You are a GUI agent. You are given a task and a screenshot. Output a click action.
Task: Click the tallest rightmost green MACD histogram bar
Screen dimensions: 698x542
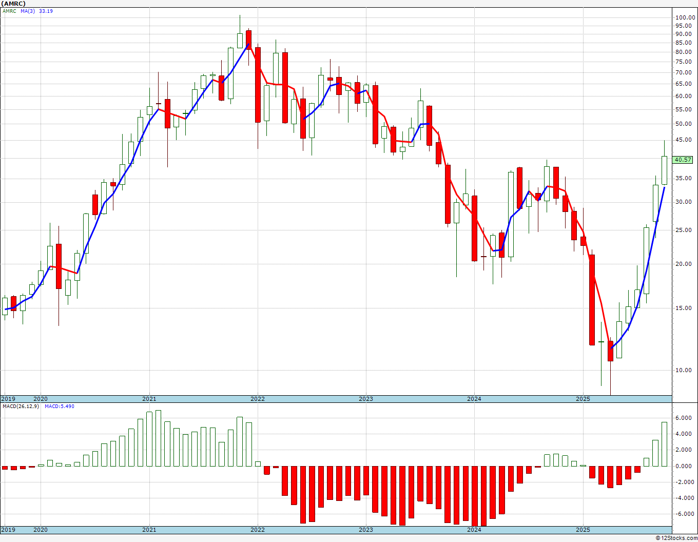tap(664, 444)
